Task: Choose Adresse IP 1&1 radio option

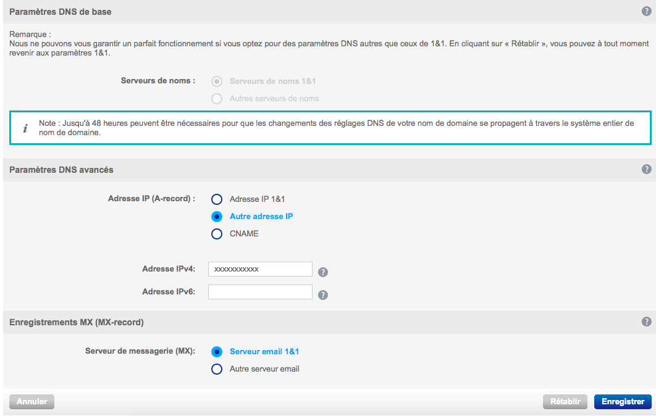Action: pos(217,199)
